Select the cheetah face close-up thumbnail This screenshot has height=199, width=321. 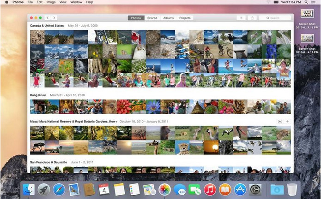click(182, 147)
